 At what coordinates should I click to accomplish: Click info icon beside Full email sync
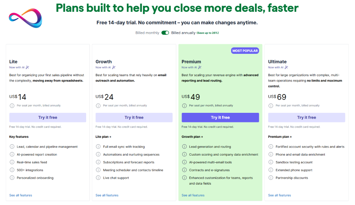[98, 147]
